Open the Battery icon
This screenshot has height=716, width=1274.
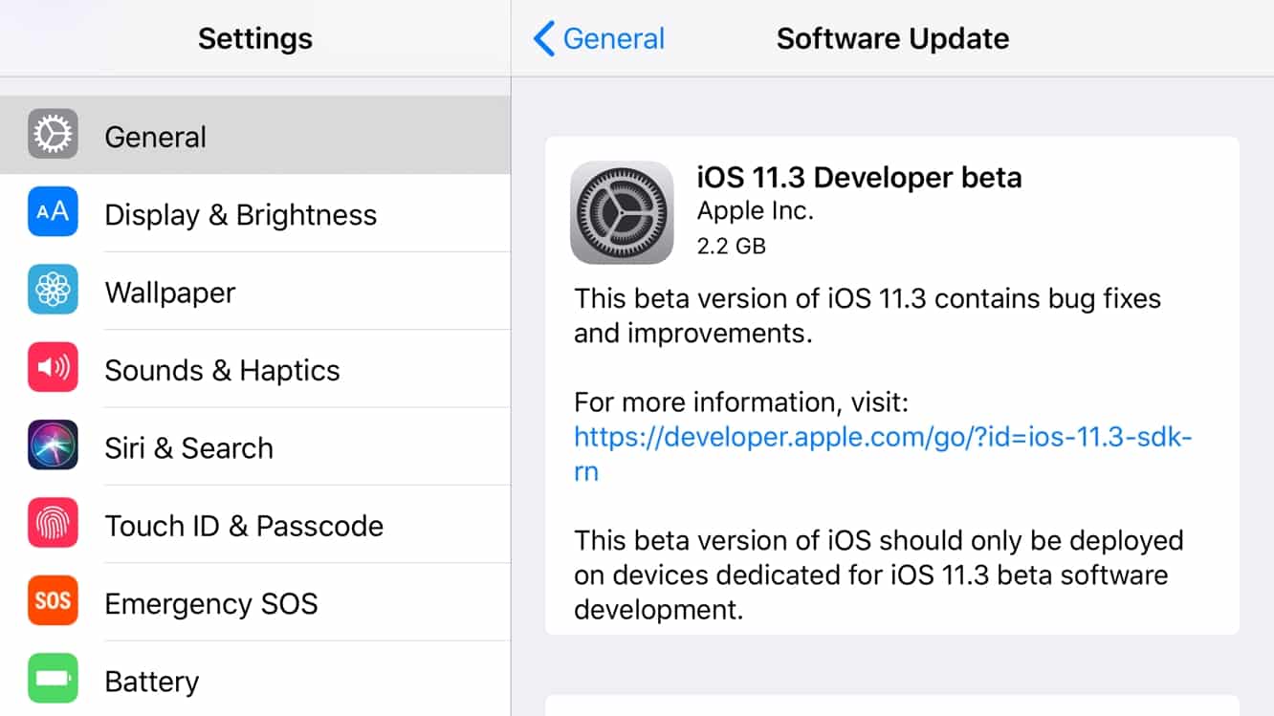pyautogui.click(x=52, y=680)
